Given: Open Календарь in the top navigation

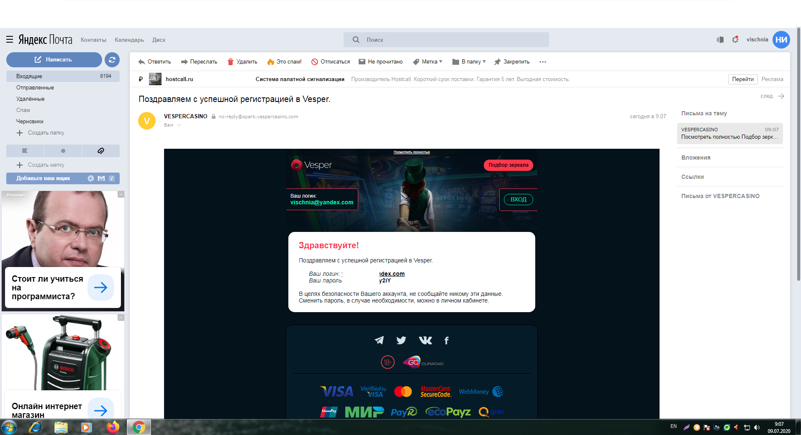Looking at the screenshot, I should pos(129,40).
